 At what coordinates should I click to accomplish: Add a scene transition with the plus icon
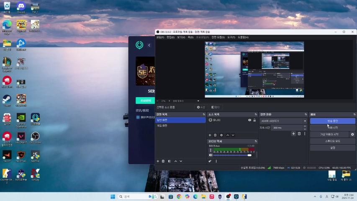(293, 134)
